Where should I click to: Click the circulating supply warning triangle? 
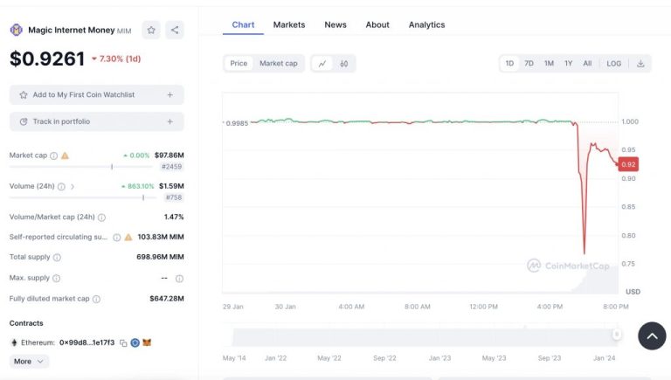128,237
